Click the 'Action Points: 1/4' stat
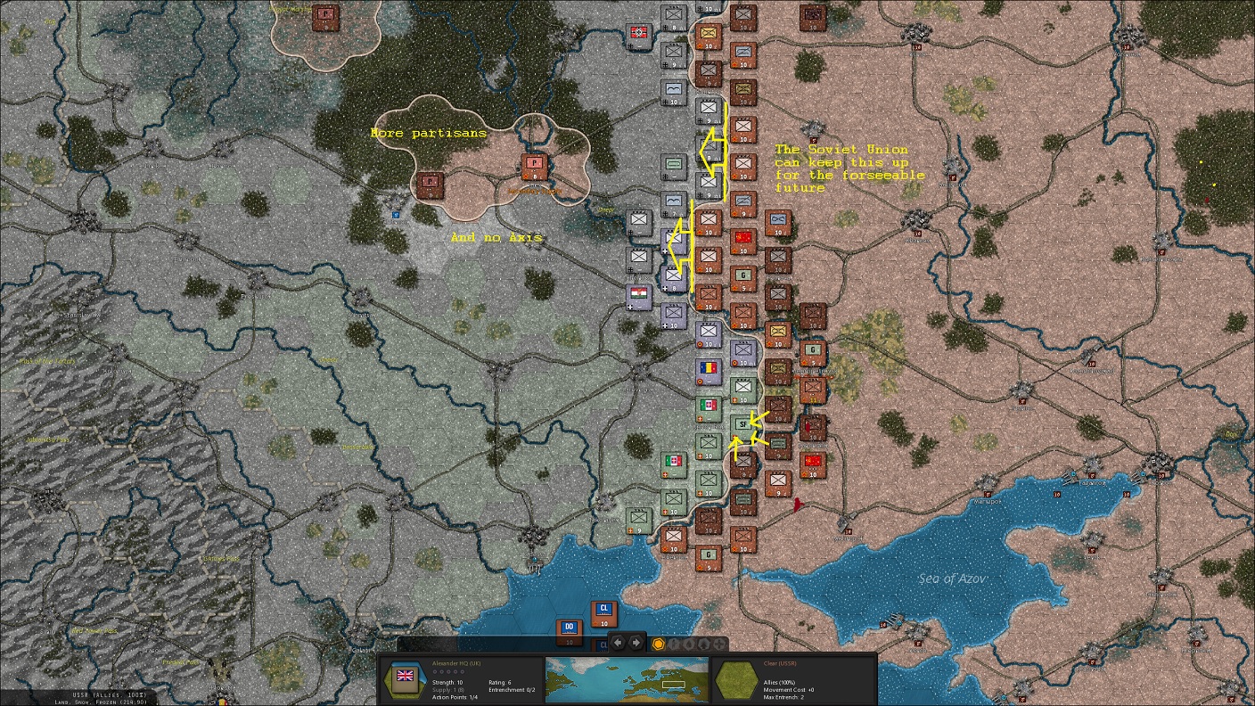1255x706 pixels. click(x=455, y=697)
